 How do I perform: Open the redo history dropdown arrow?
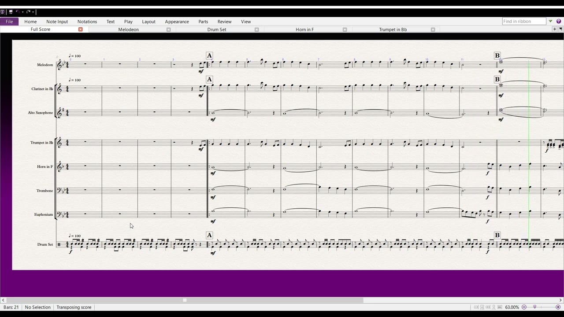pyautogui.click(x=33, y=12)
